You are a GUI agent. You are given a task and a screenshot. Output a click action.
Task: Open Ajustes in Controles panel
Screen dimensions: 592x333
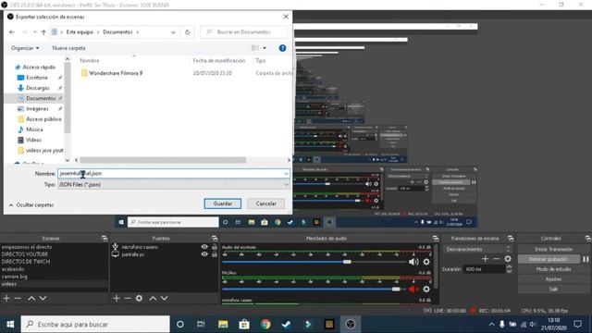tap(553, 279)
